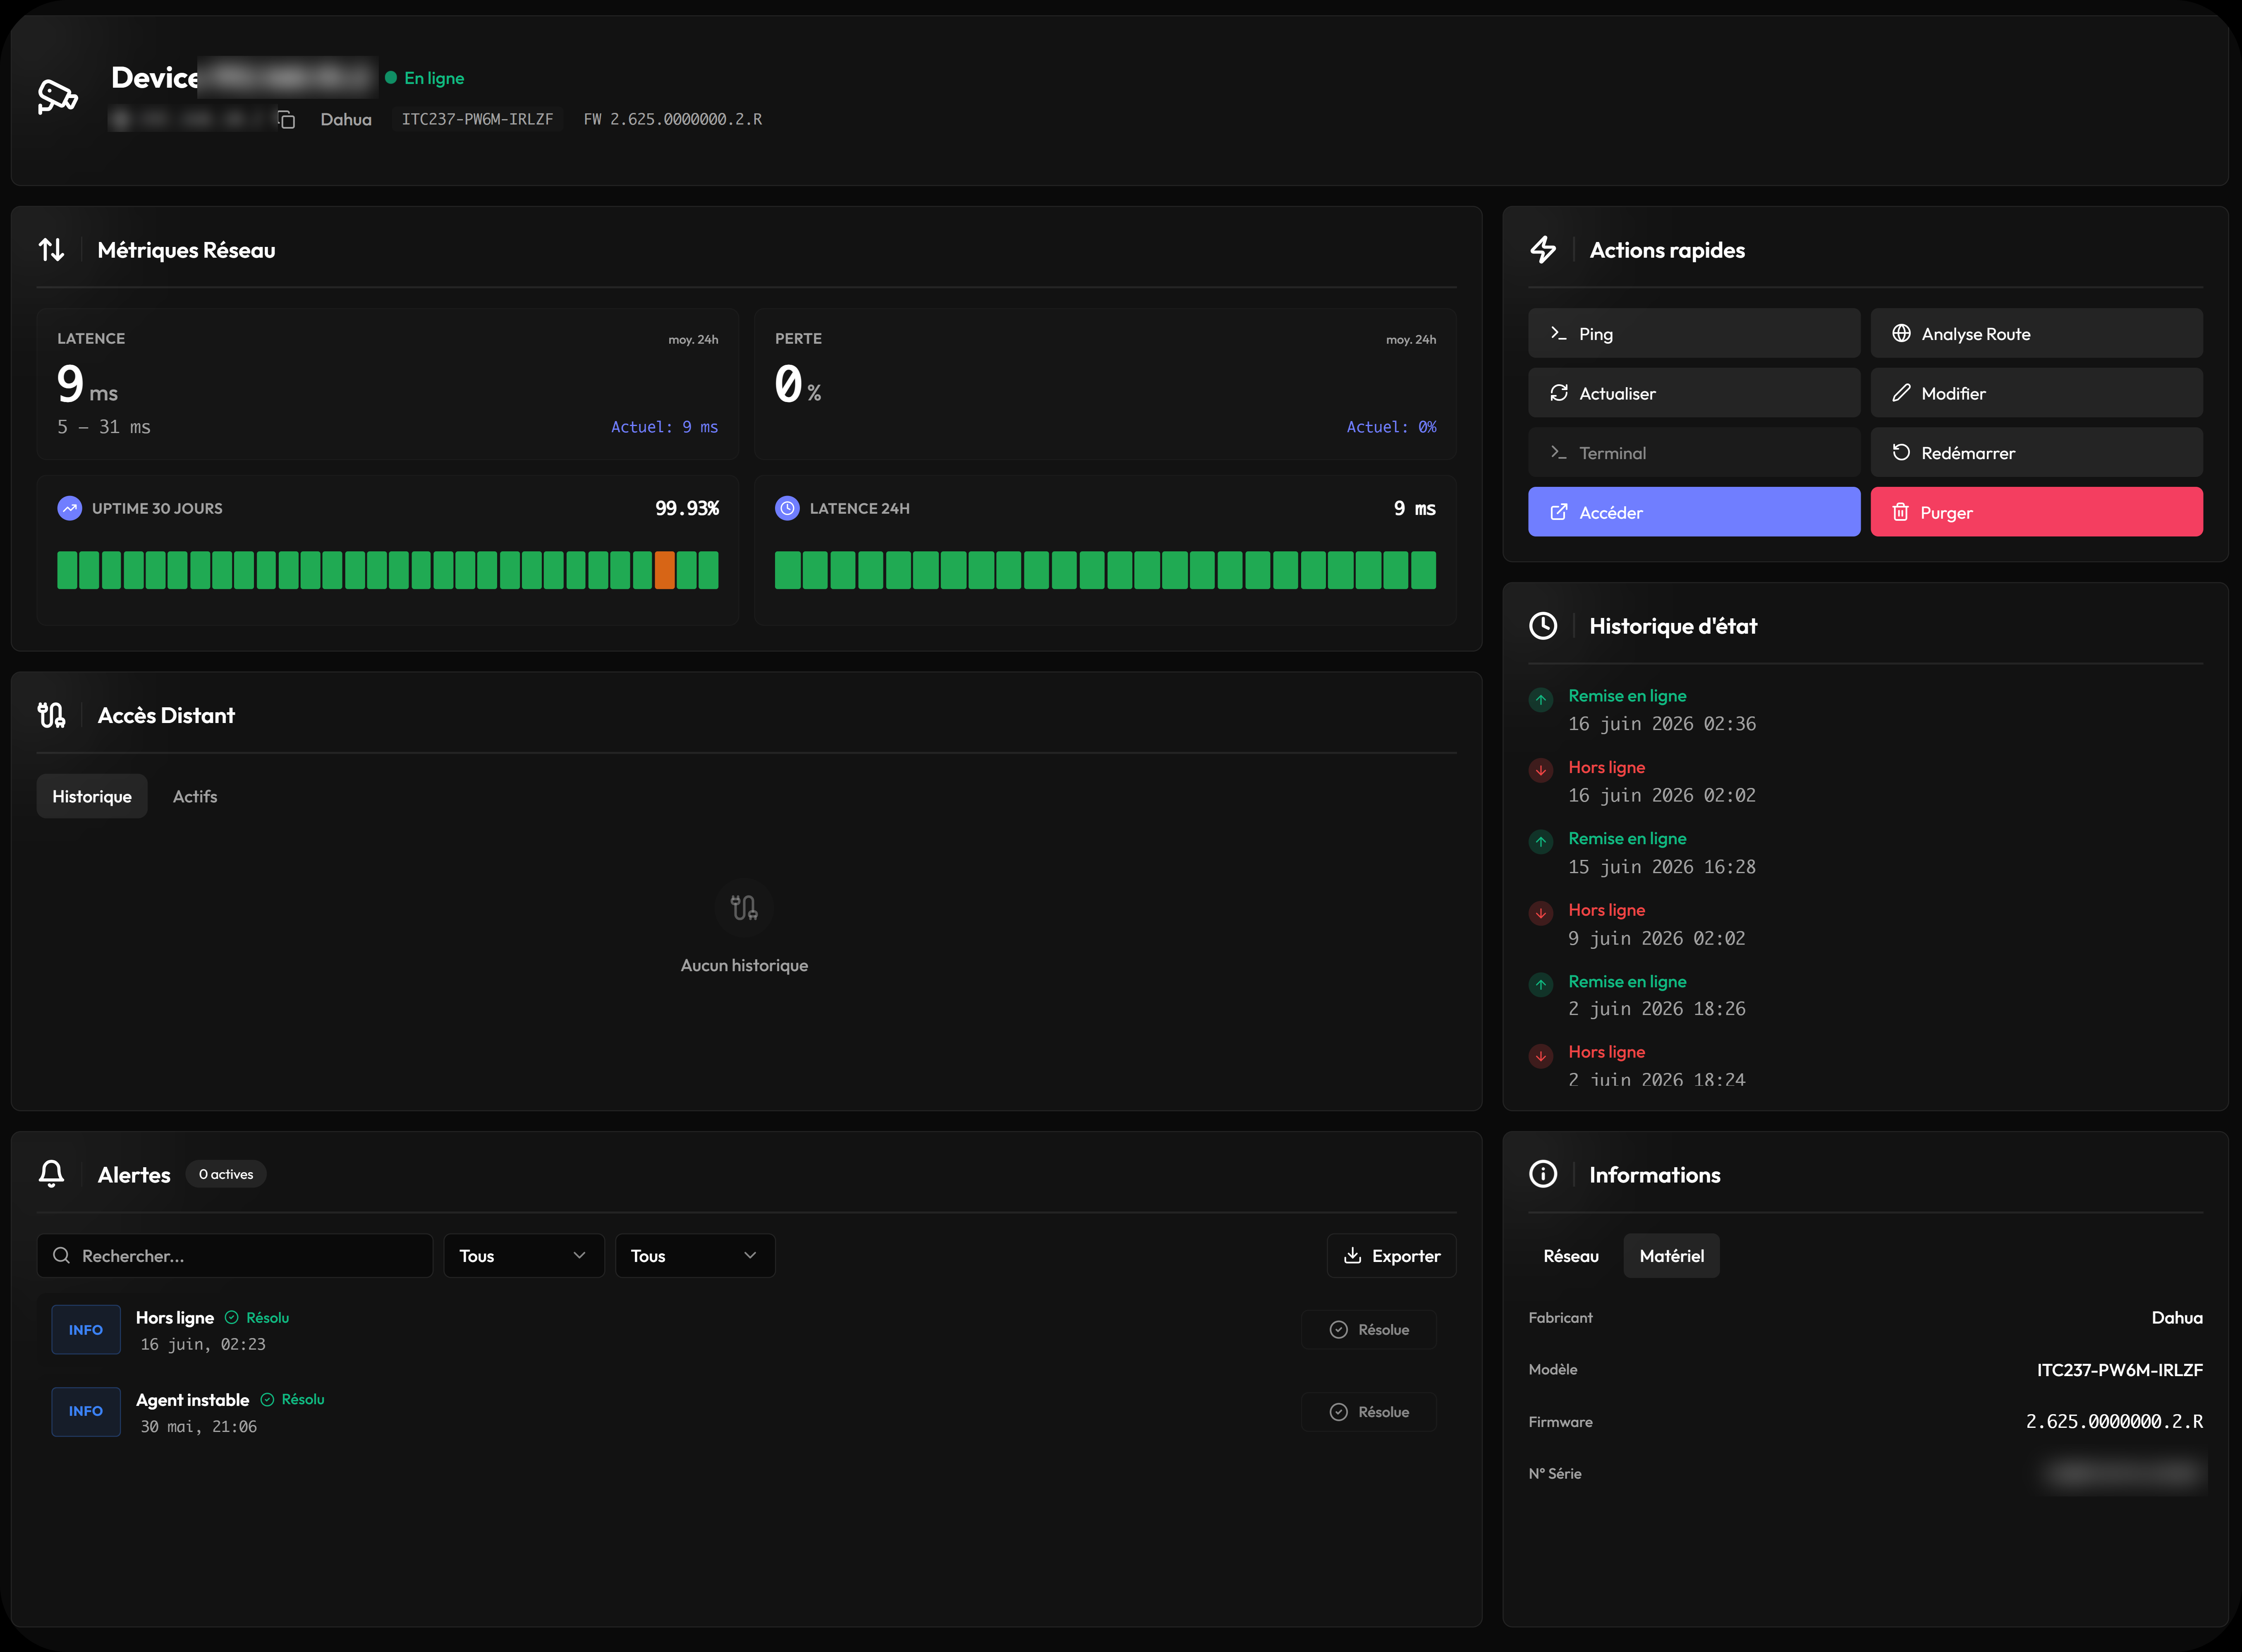Click the 0 actives alerts badge
2242x1652 pixels.
pyautogui.click(x=226, y=1174)
